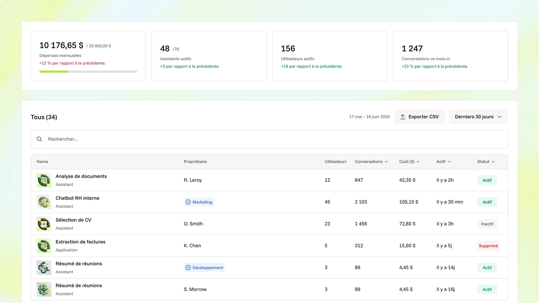Viewport: 539px width, 303px height.
Task: Click the badge icon in the Développement tag
Action: (188, 268)
